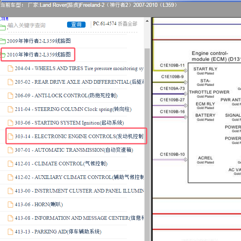Click connector label C1E109A-73 in diagram

coord(172,88)
